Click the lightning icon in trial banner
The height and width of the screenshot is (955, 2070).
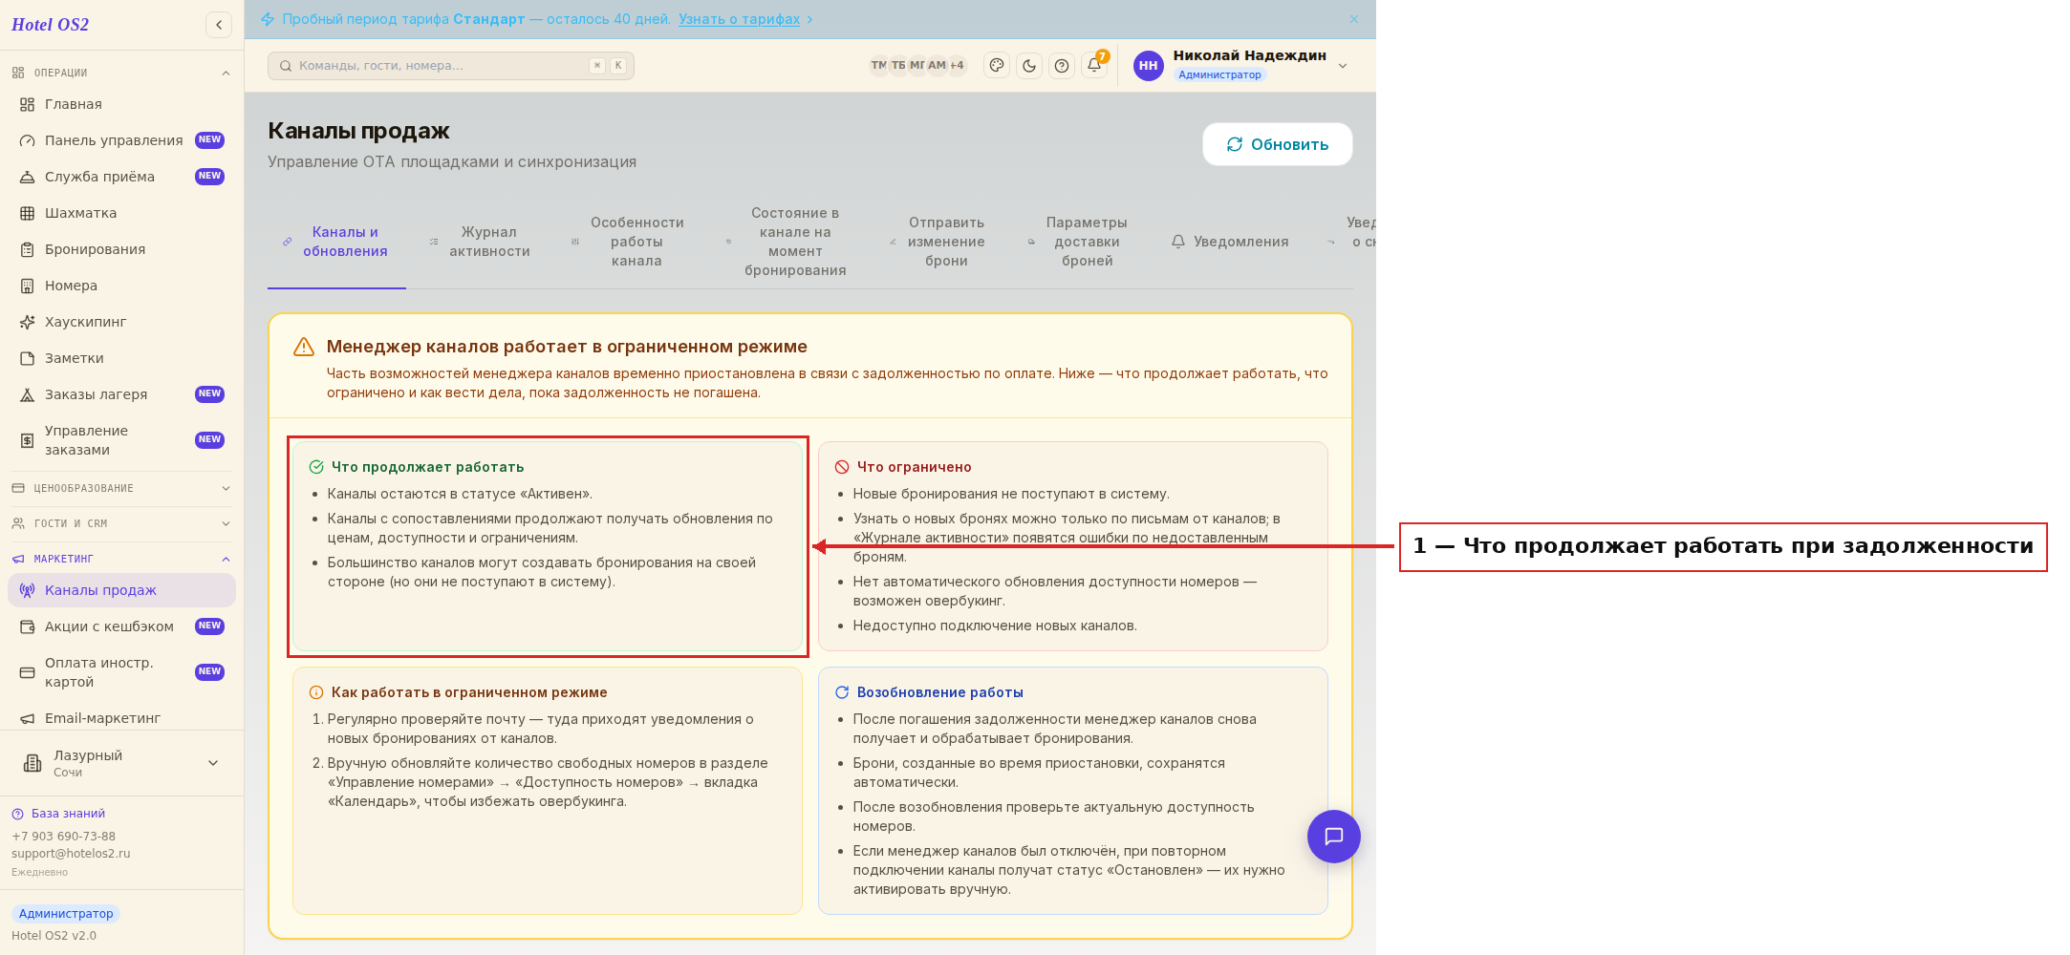point(268,19)
